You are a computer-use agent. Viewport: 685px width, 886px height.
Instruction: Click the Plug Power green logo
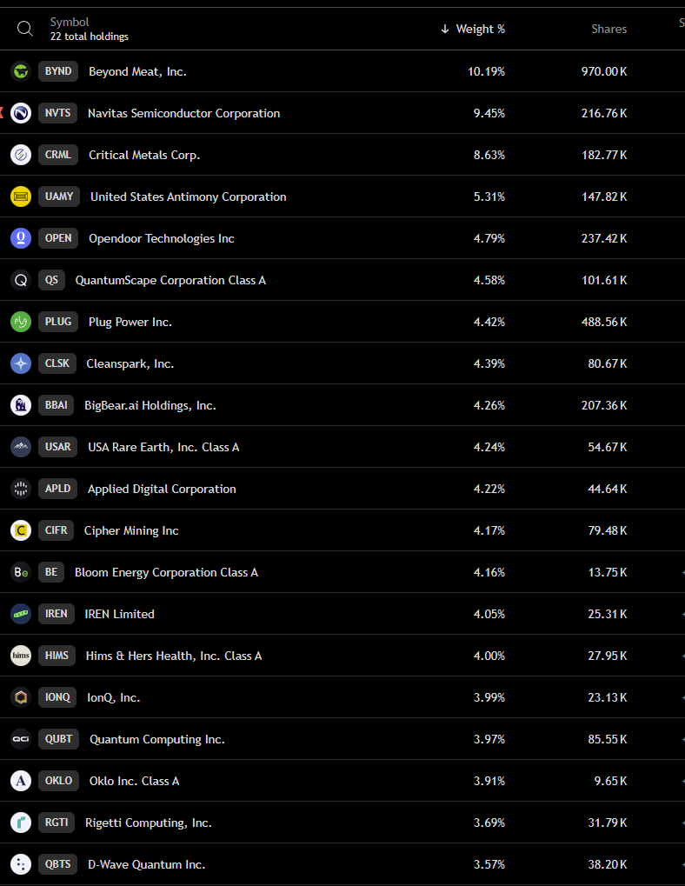(x=21, y=322)
